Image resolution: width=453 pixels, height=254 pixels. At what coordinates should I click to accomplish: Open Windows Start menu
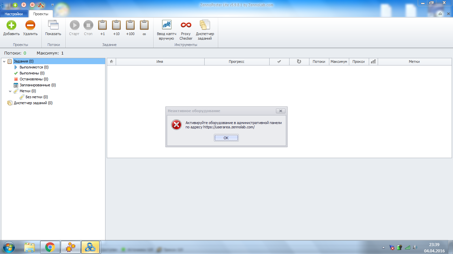coord(9,247)
